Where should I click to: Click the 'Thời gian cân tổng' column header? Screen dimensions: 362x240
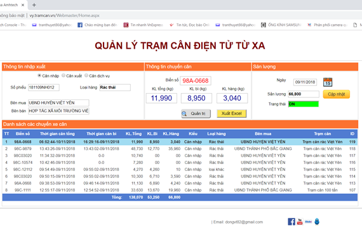[57, 134]
